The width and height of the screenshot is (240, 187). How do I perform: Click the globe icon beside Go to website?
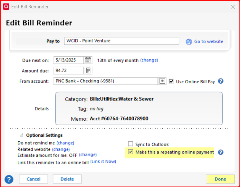189,42
